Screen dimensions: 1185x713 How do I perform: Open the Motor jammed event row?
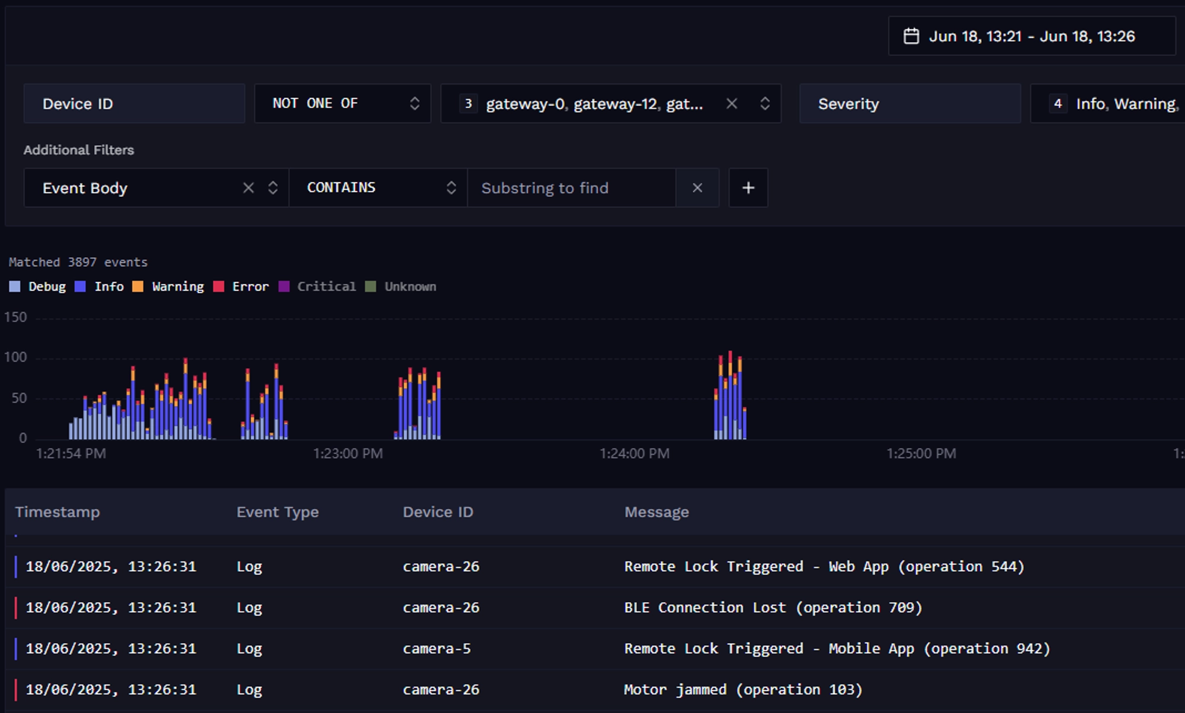pyautogui.click(x=595, y=690)
